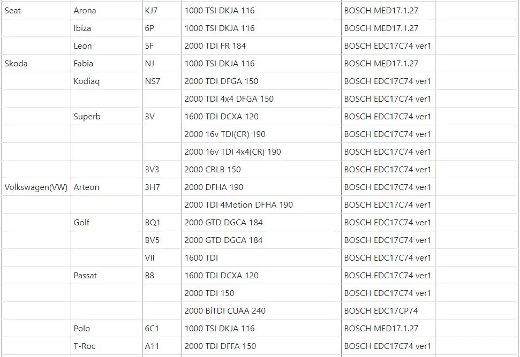The image size is (520, 357).
Task: Click the 3V3 chassis code cell
Action: coord(162,169)
